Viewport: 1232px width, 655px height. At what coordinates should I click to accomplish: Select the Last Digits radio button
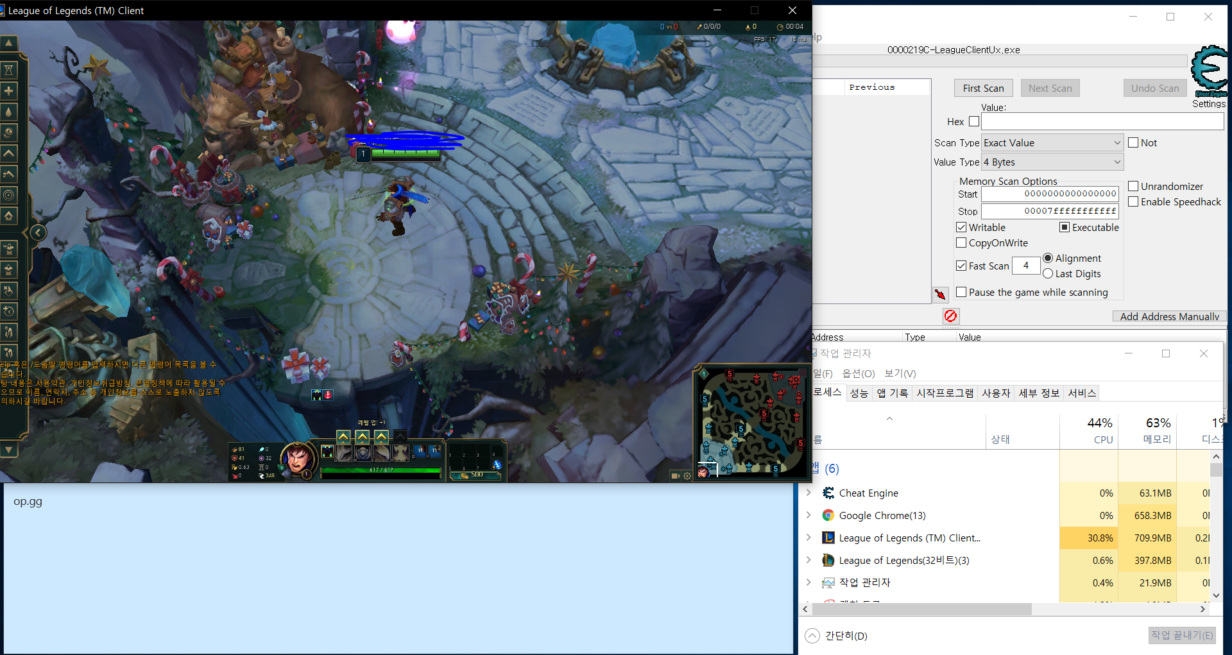[x=1048, y=274]
